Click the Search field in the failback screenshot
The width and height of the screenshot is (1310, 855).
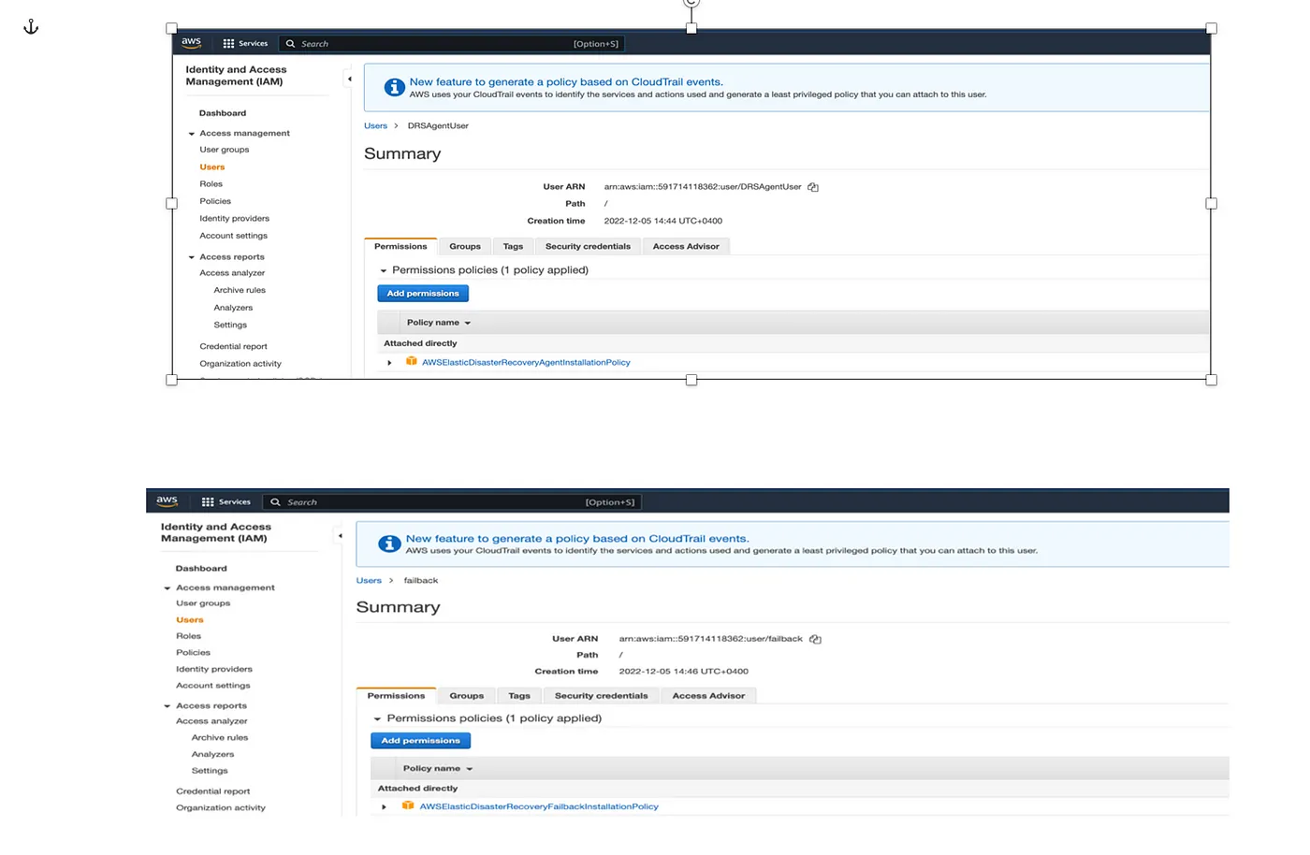tap(452, 501)
